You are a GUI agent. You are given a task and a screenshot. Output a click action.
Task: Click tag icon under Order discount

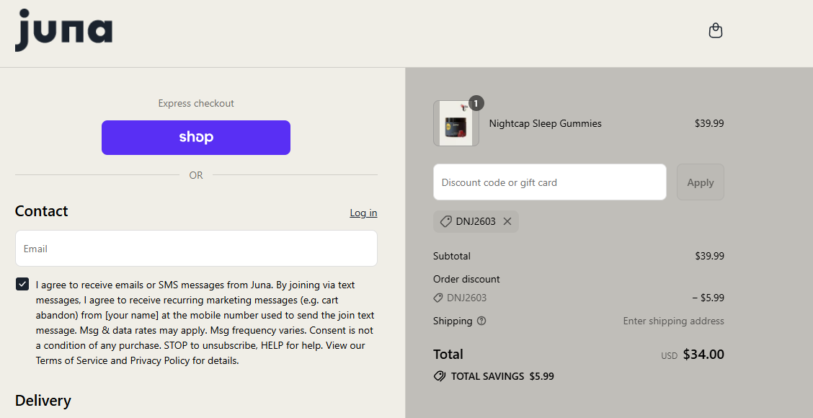[x=438, y=298]
